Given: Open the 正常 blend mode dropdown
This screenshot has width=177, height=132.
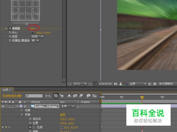Looking at the screenshot, I should tap(68, 106).
